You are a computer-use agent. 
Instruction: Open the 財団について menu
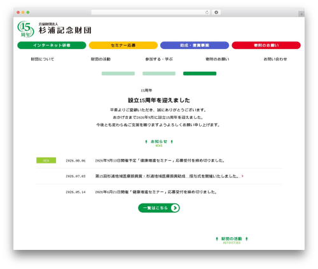pyautogui.click(x=43, y=59)
